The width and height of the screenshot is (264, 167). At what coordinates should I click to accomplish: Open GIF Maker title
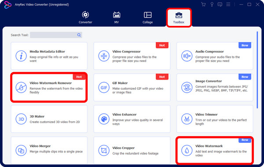[x=120, y=83]
